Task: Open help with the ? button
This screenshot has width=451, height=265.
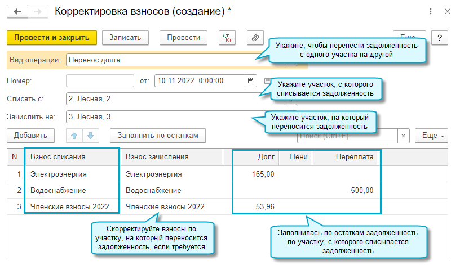Action: pyautogui.click(x=440, y=38)
